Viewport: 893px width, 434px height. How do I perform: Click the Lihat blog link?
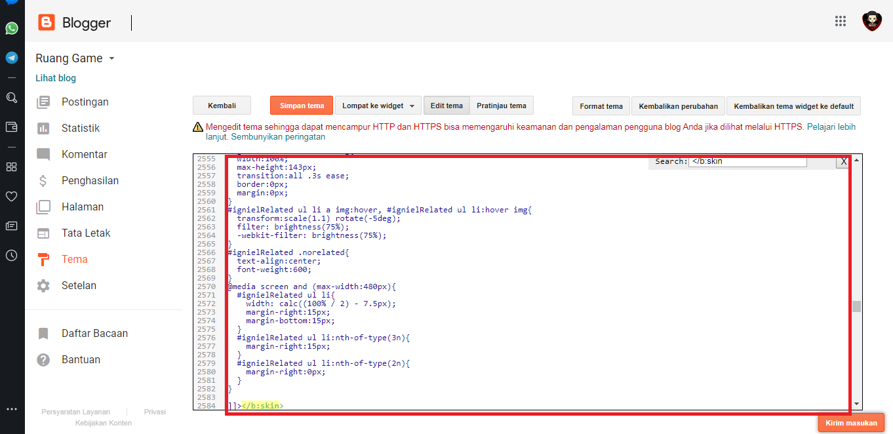click(56, 78)
